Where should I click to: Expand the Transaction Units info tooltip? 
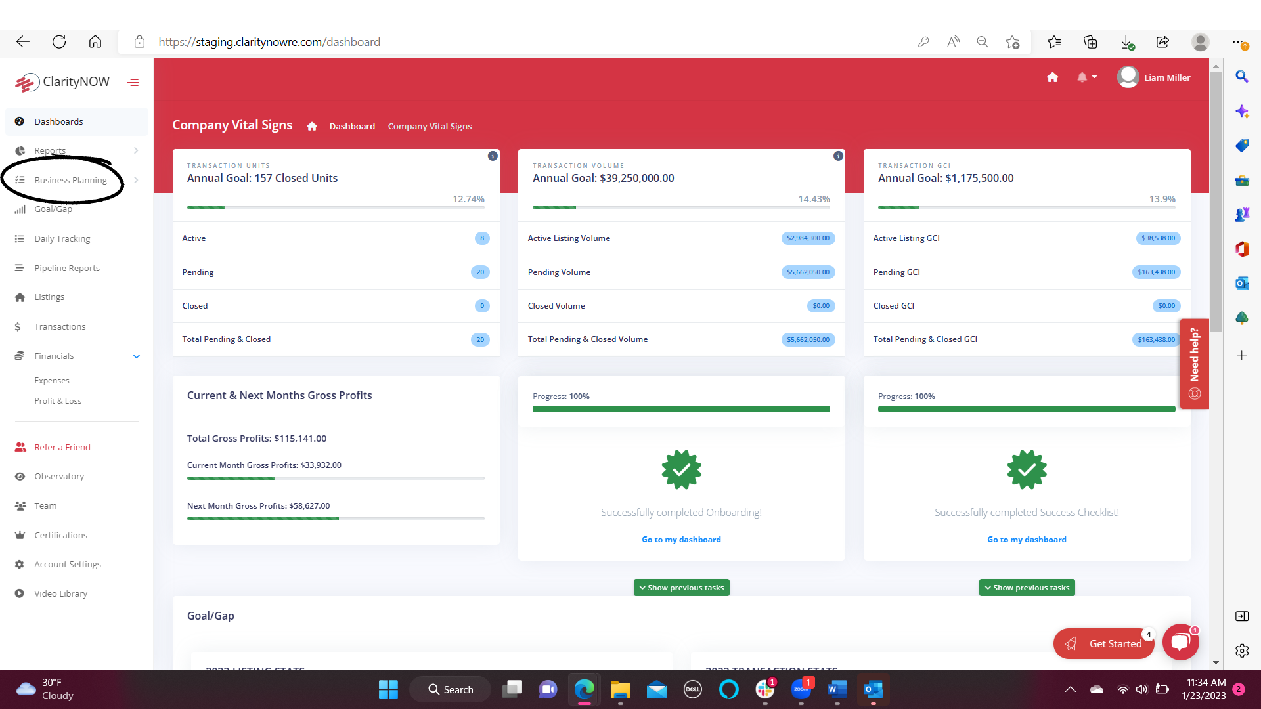(x=492, y=156)
